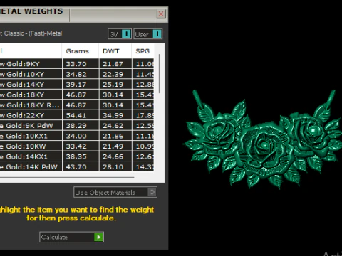Enable Use Object Materials option
This screenshot has height=256, width=342.
115,192
